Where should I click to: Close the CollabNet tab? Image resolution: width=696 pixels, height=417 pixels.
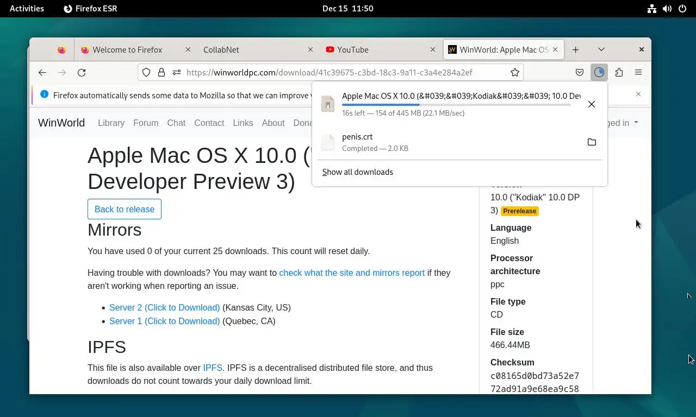tap(310, 49)
